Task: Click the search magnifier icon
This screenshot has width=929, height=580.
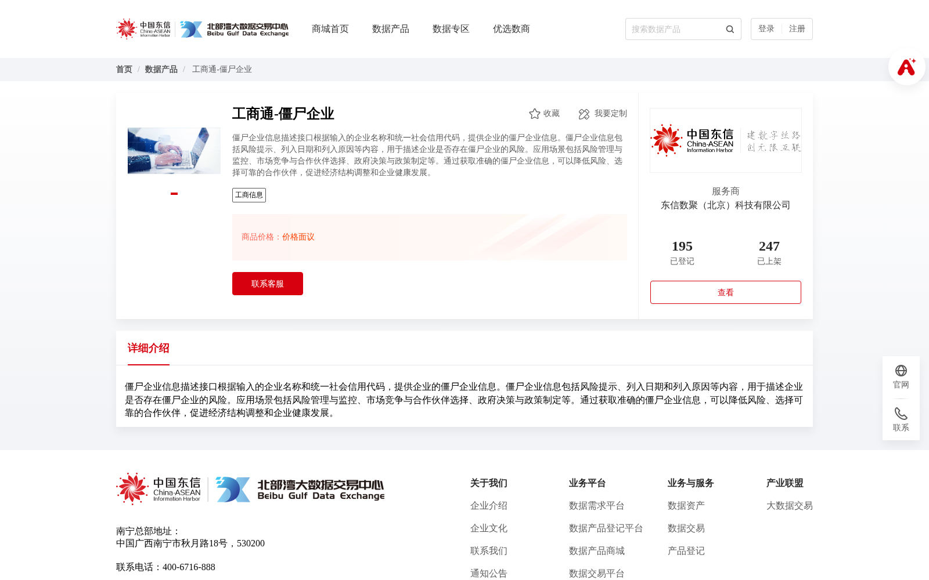Action: (x=730, y=29)
